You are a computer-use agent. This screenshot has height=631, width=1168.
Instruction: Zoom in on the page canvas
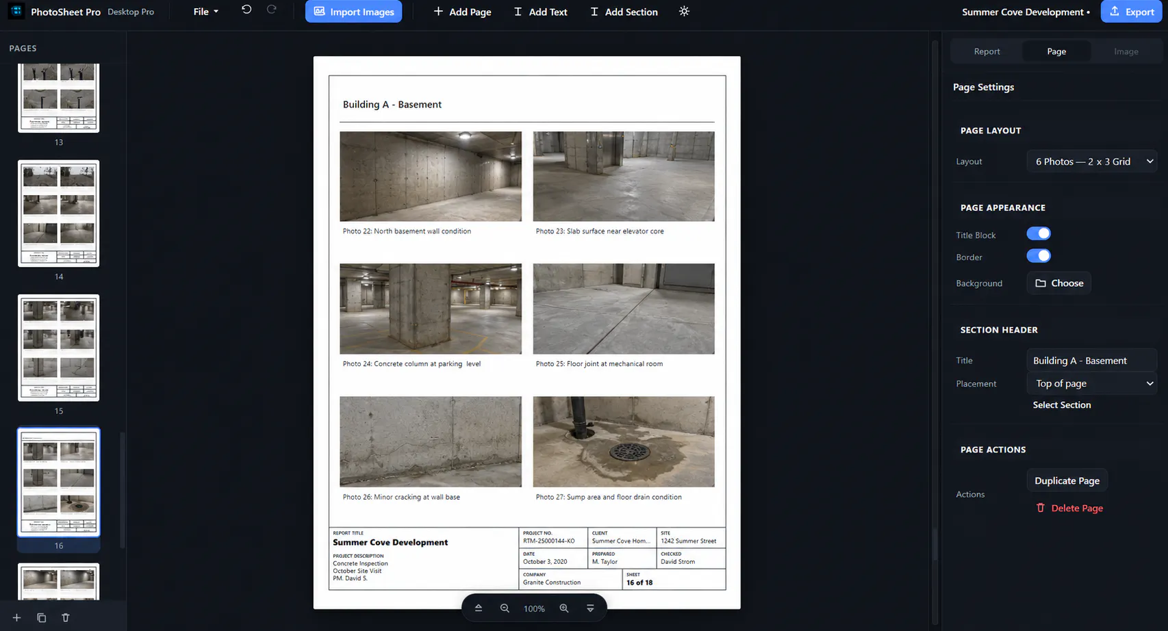coord(564,608)
